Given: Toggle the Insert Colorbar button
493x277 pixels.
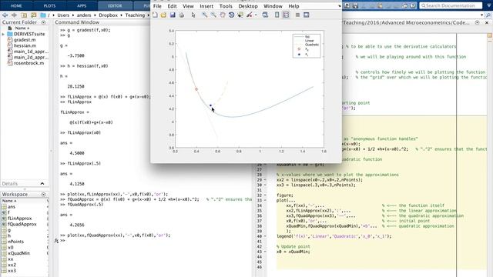Looking at the screenshot, I should point(277,15).
